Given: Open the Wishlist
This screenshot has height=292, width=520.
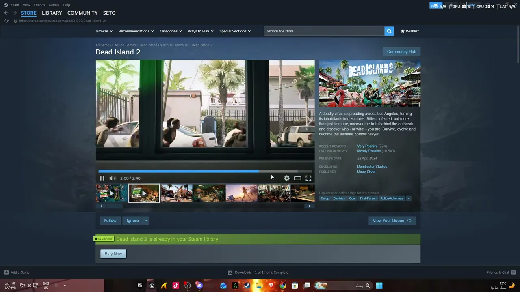Looking at the screenshot, I should click(x=409, y=31).
